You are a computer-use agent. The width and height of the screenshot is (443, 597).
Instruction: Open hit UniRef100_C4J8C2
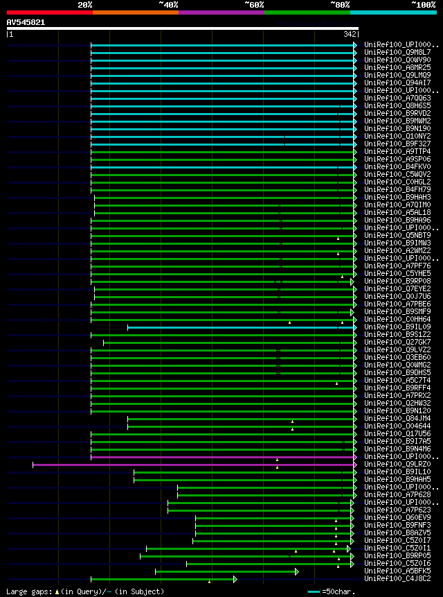tap(397, 578)
